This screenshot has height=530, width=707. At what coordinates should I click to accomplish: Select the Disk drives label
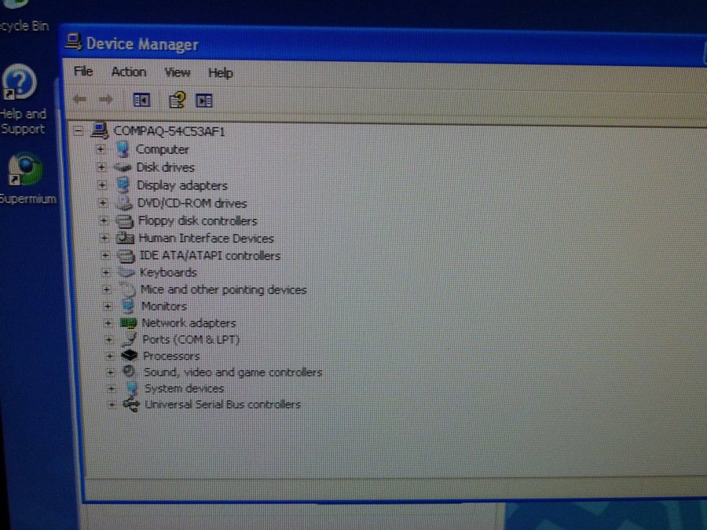166,167
